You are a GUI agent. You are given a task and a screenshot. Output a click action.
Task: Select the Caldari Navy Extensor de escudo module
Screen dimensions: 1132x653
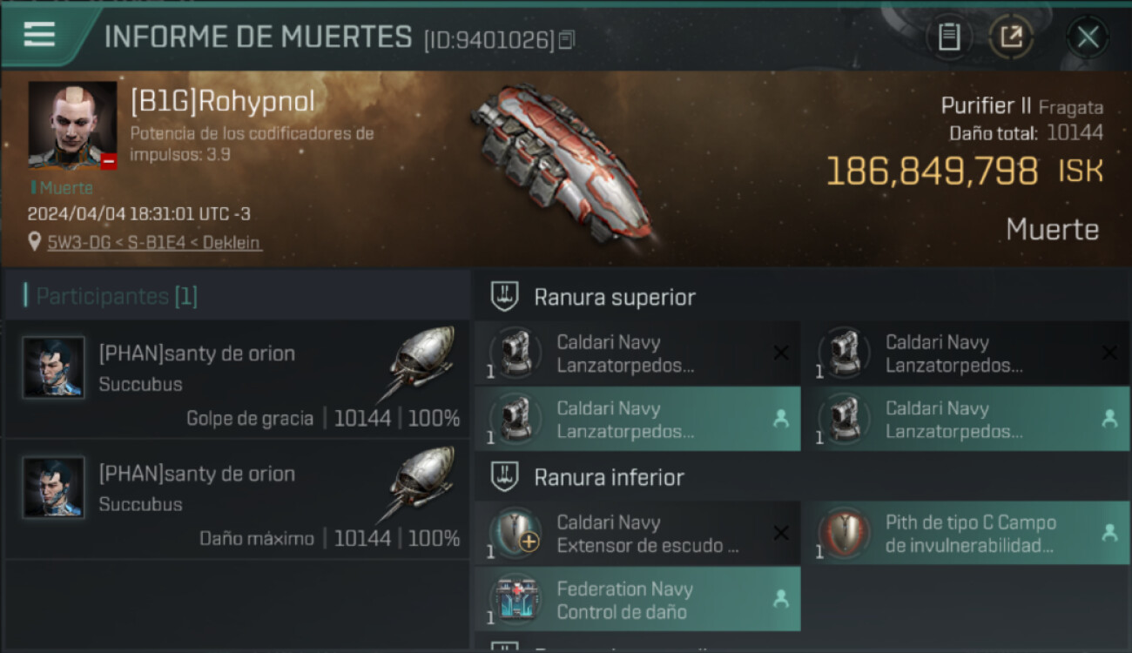pos(637,533)
